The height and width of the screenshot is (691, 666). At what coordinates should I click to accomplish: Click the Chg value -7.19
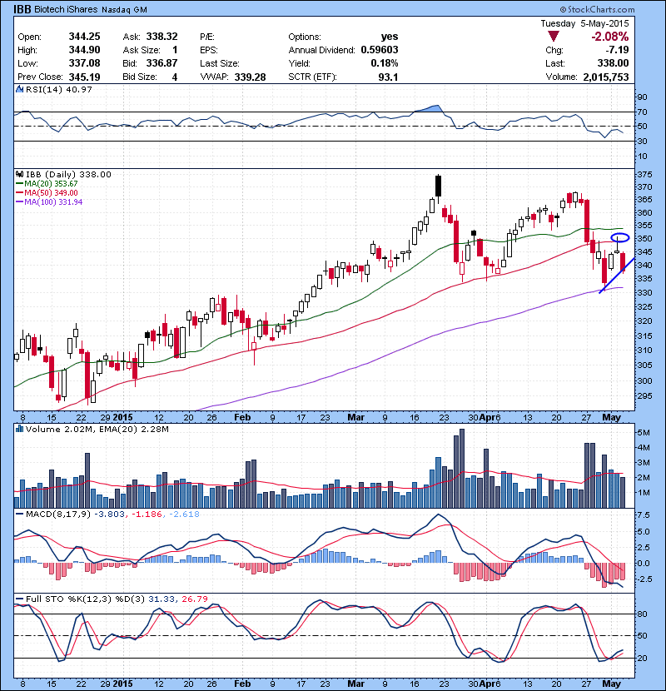[617, 50]
